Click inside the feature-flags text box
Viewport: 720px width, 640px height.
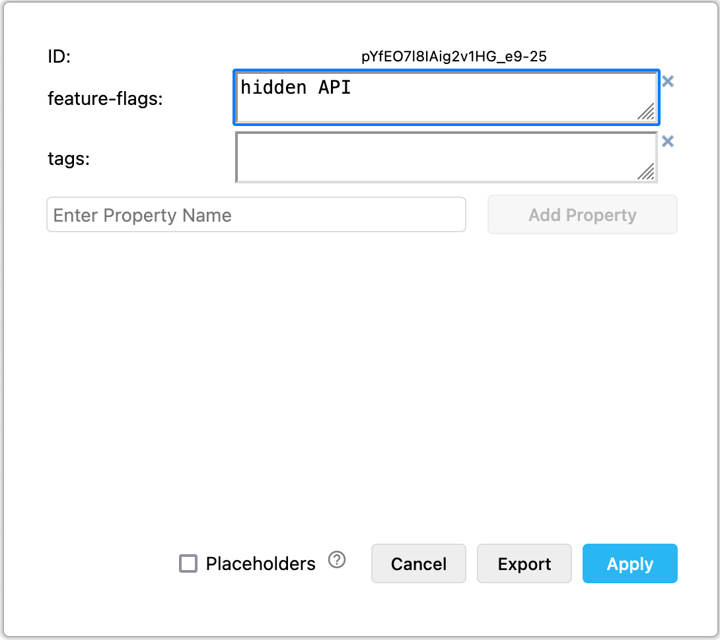pyautogui.click(x=446, y=96)
